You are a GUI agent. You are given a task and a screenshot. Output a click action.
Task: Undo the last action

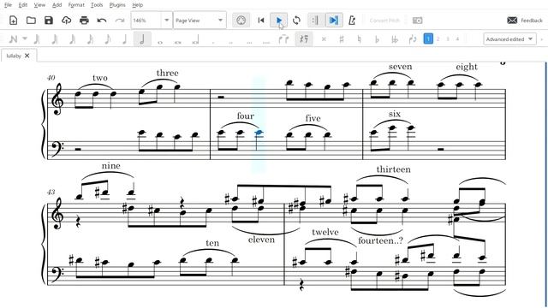pyautogui.click(x=102, y=21)
